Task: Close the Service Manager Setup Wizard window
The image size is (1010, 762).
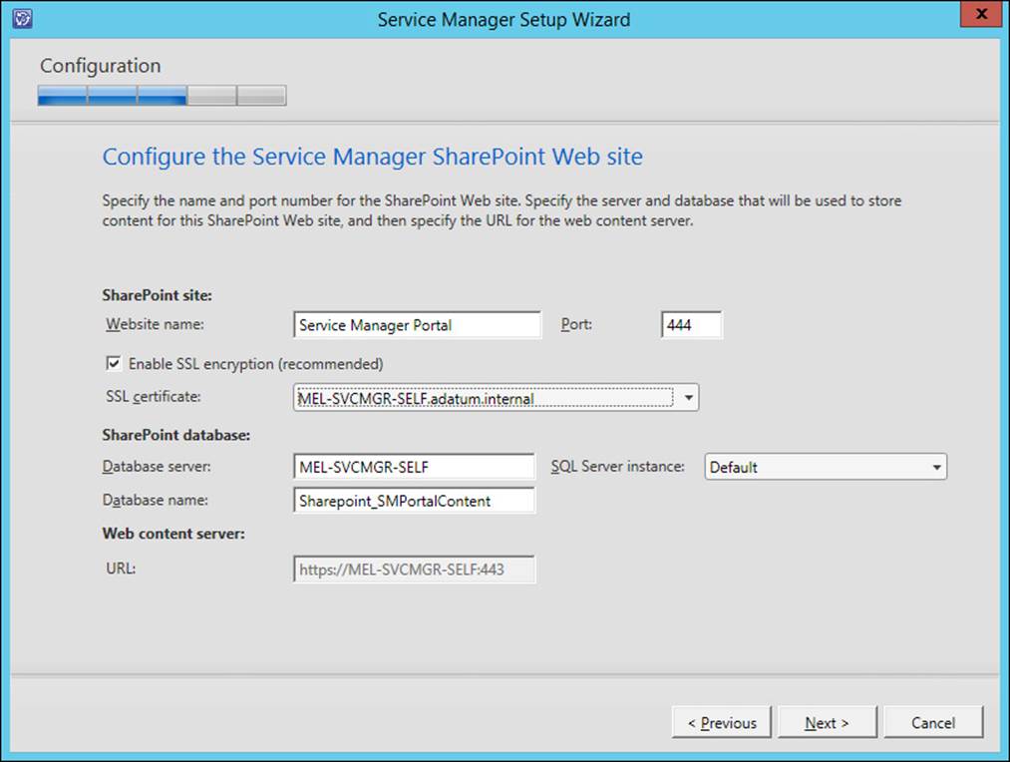Action: 981,14
